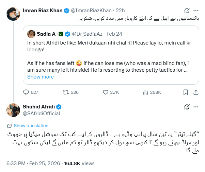Image resolution: width=205 pixels, height=172 pixels.
Task: Open Shahid Afridi's profile picture
Action: [12, 110]
